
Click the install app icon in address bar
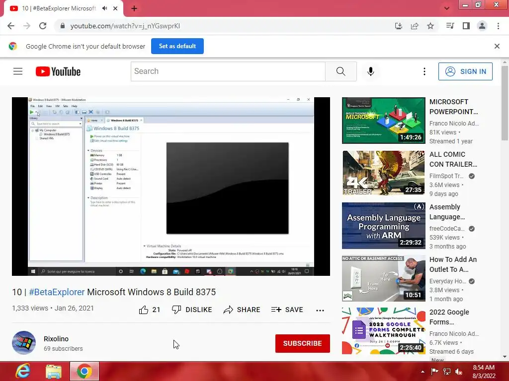pos(398,26)
